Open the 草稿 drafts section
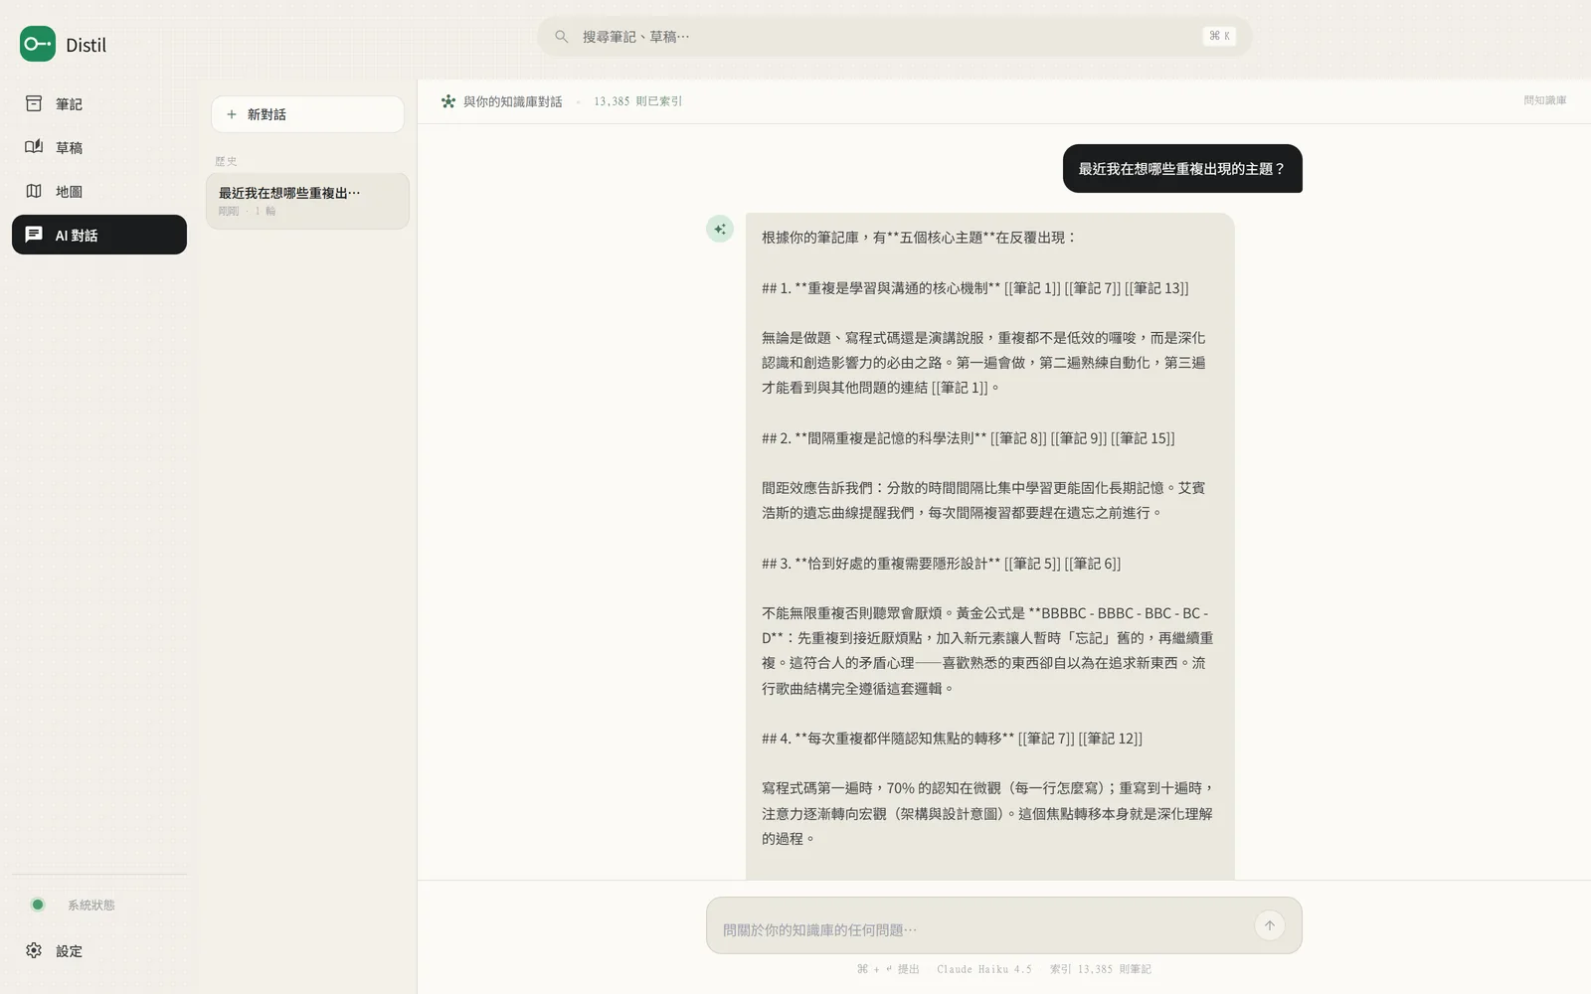The image size is (1591, 994). click(x=99, y=147)
